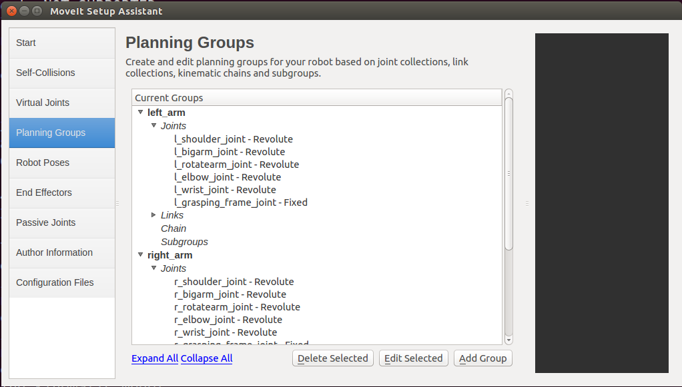The width and height of the screenshot is (682, 387).
Task: Click the Current Groups column header
Action: 316,98
